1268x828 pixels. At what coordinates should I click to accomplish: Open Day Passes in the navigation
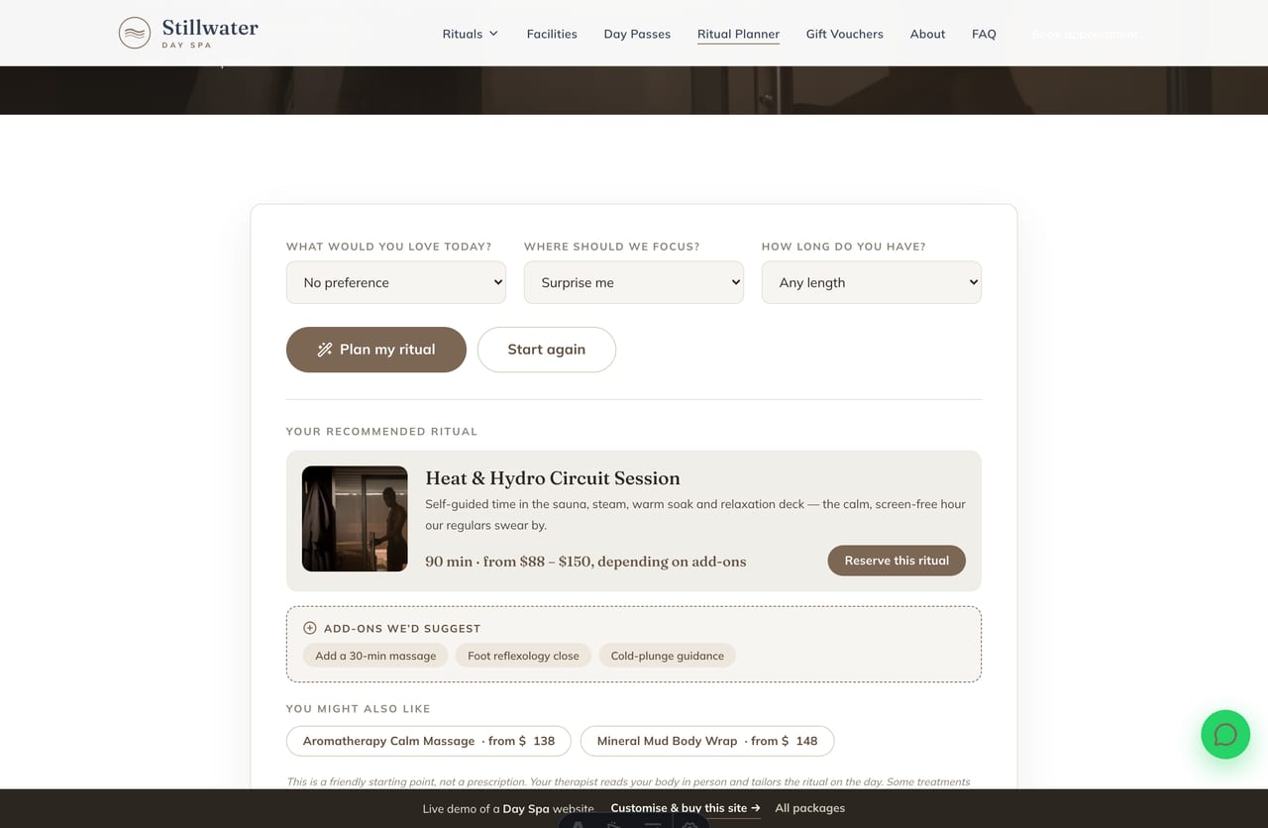[x=637, y=34]
